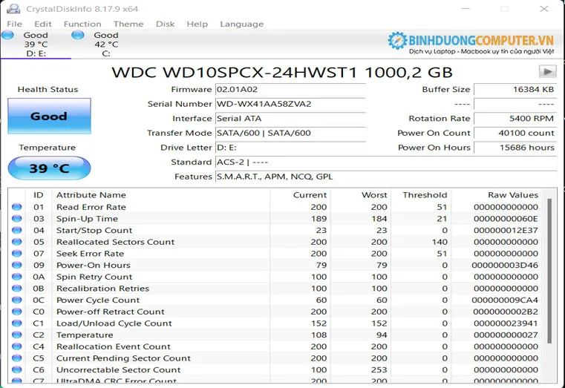Select the D: E: disk status icon
The width and height of the screenshot is (565, 388).
[7, 35]
